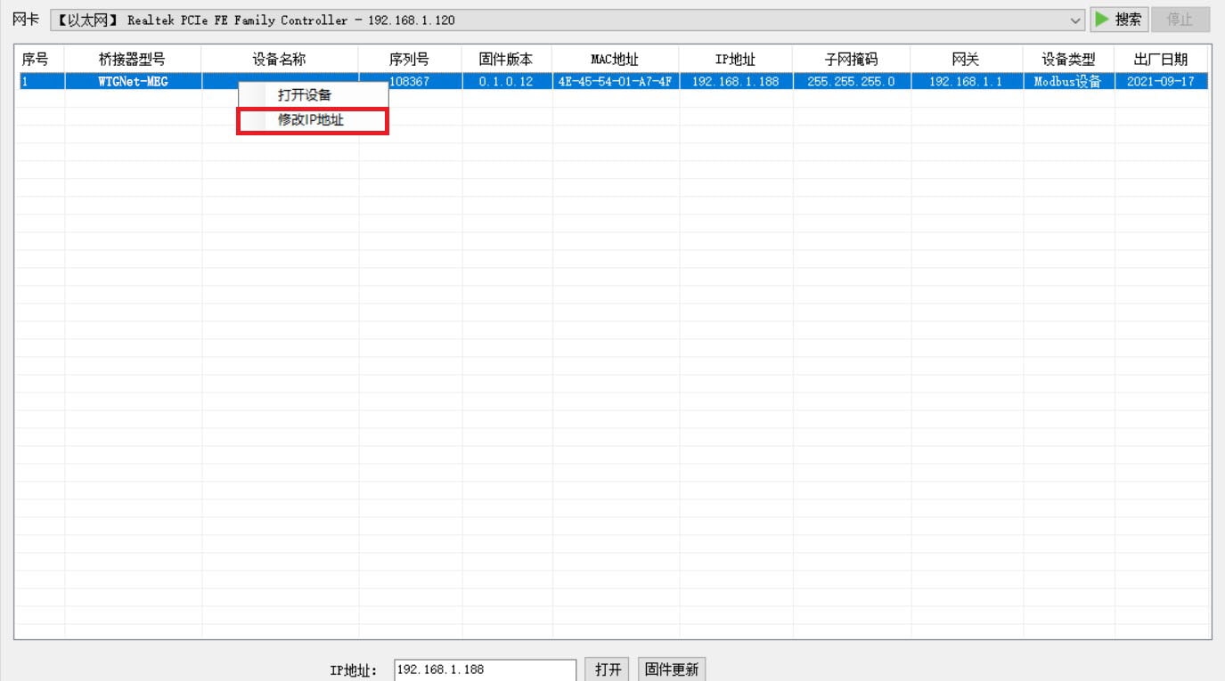Click subnet mask cell 255.255.255.0
Image resolution: width=1225 pixels, height=681 pixels.
point(851,82)
